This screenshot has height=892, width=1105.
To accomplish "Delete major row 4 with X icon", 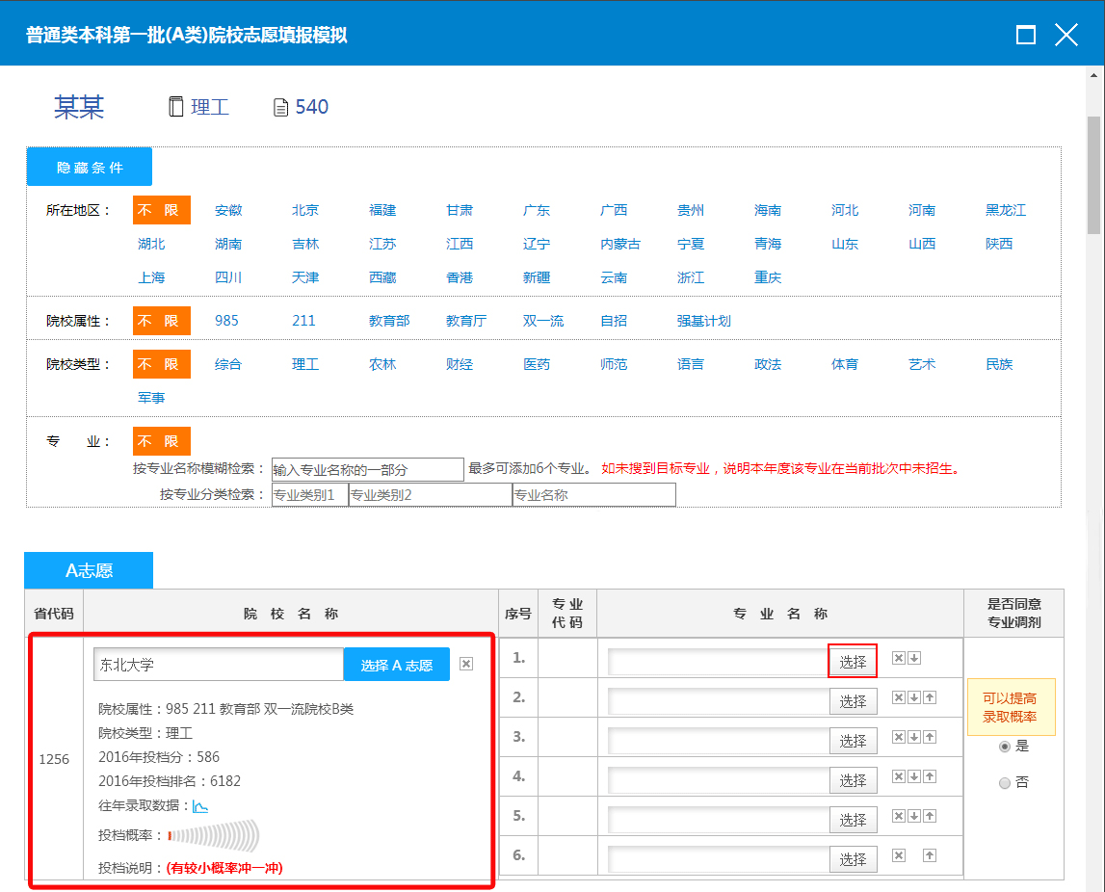I will (898, 776).
